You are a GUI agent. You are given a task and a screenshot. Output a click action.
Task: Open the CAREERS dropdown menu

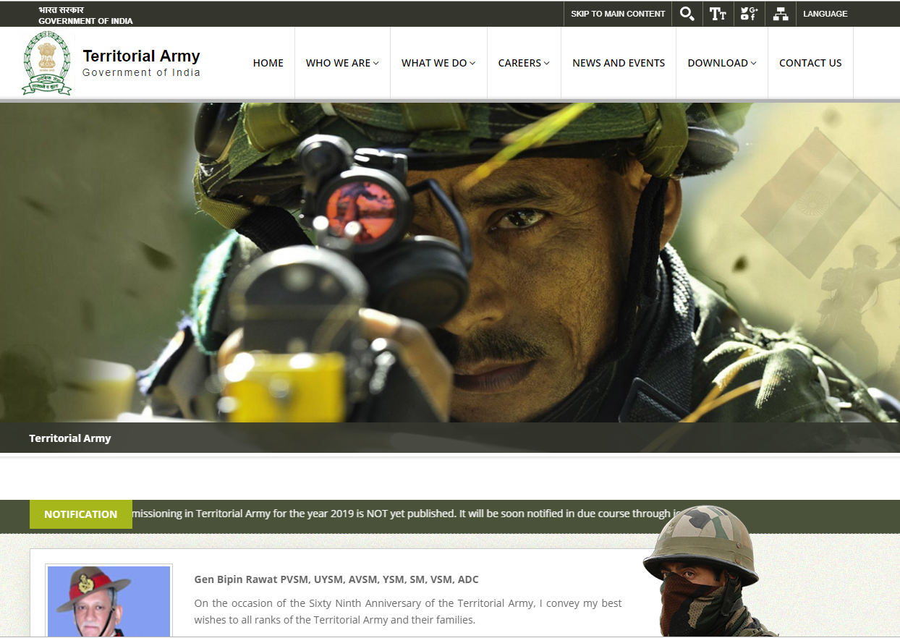(524, 63)
